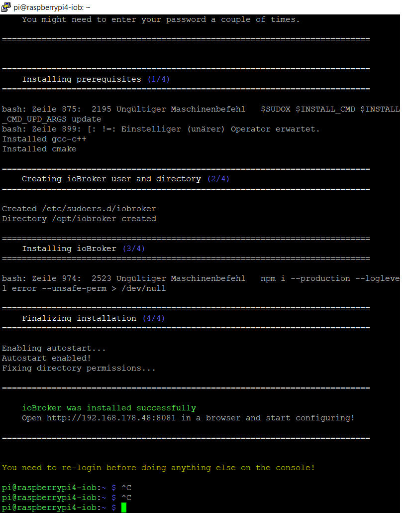Image resolution: width=408 pixels, height=513 pixels.
Task: Click the green terminal cursor block
Action: pyautogui.click(x=124, y=508)
